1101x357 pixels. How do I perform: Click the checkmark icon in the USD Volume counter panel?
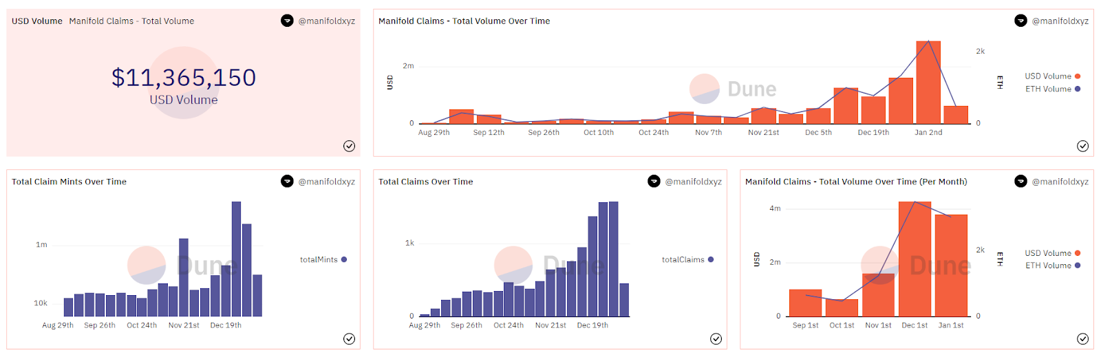tap(349, 146)
